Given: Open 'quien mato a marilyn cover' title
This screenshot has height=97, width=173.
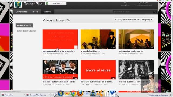Looking at the screenshot, I should 131,51.
